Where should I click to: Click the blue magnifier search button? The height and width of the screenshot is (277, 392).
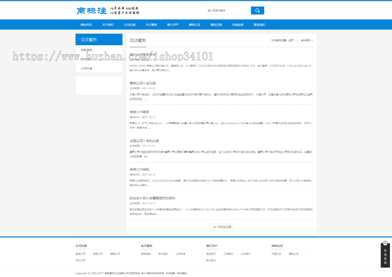(257, 10)
